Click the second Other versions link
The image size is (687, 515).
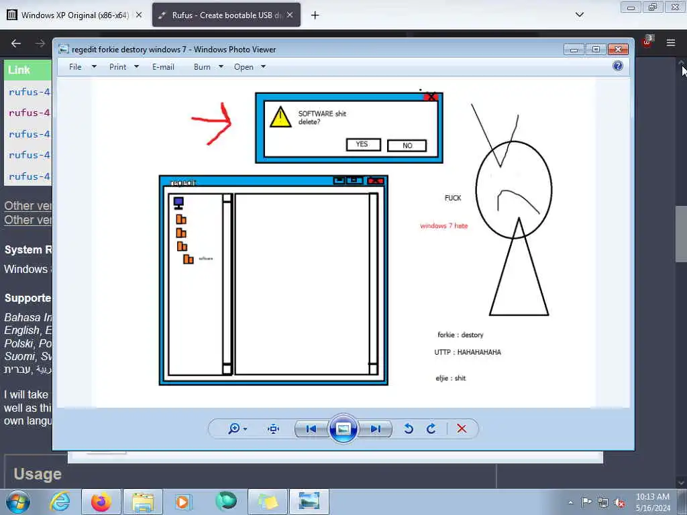(28, 219)
